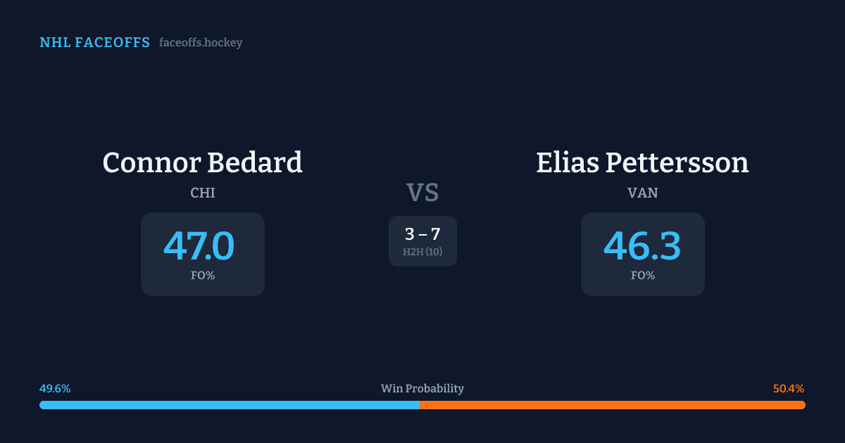The width and height of the screenshot is (845, 443).
Task: Click the blue segment of probability bar
Action: tap(229, 405)
